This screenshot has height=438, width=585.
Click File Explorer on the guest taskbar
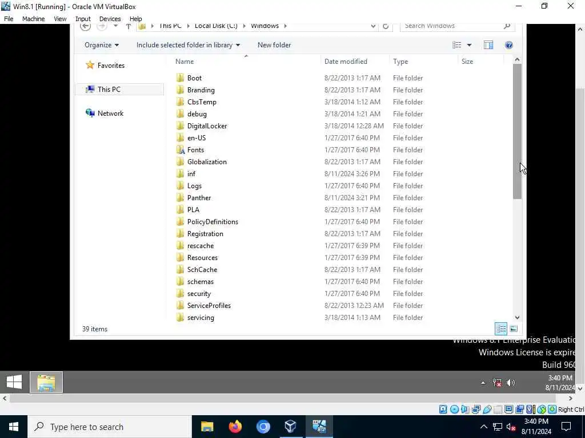(46, 382)
